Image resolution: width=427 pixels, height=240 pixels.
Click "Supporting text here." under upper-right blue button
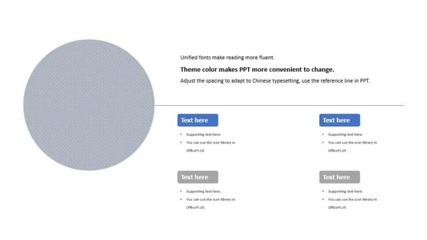(x=345, y=134)
